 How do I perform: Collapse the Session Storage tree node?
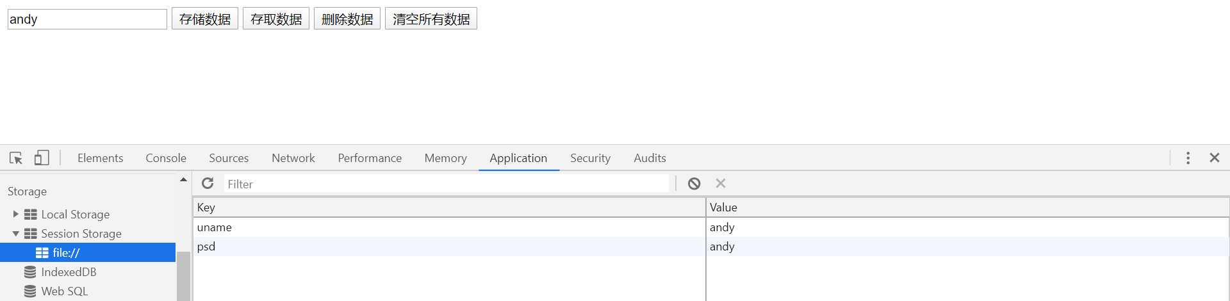click(16, 234)
